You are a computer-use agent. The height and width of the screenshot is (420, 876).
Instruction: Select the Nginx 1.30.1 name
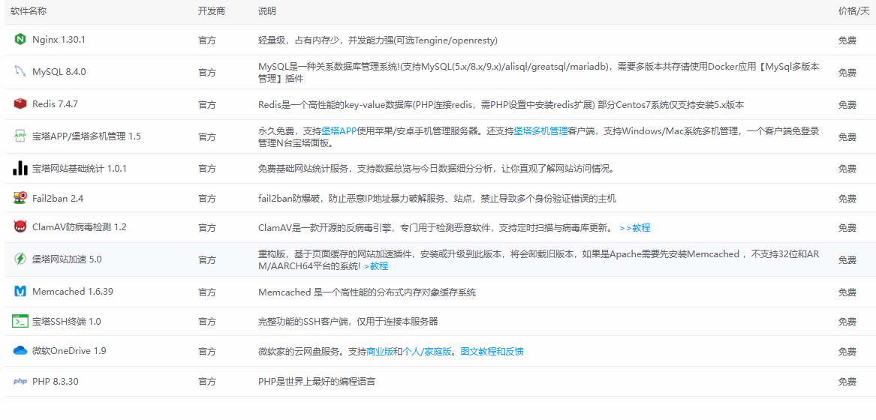(x=59, y=40)
